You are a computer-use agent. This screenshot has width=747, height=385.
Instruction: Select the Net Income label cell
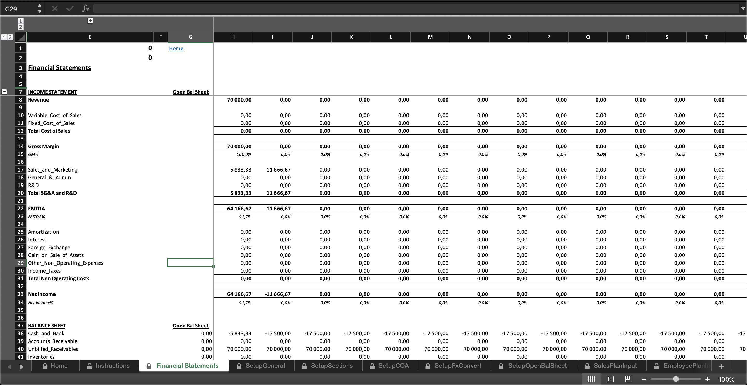[x=42, y=294]
